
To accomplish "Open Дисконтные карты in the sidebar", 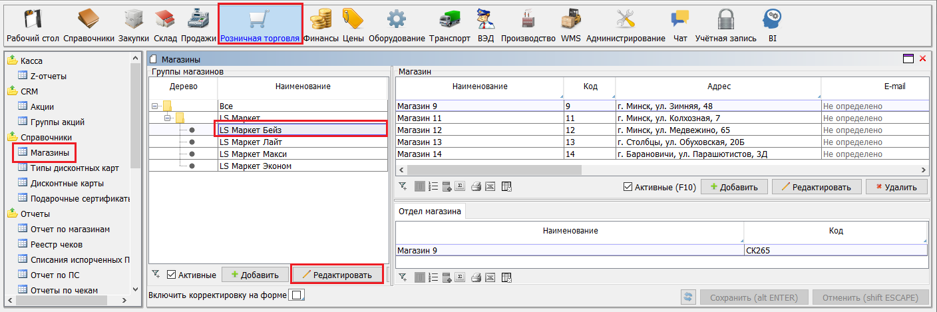I will [x=67, y=183].
